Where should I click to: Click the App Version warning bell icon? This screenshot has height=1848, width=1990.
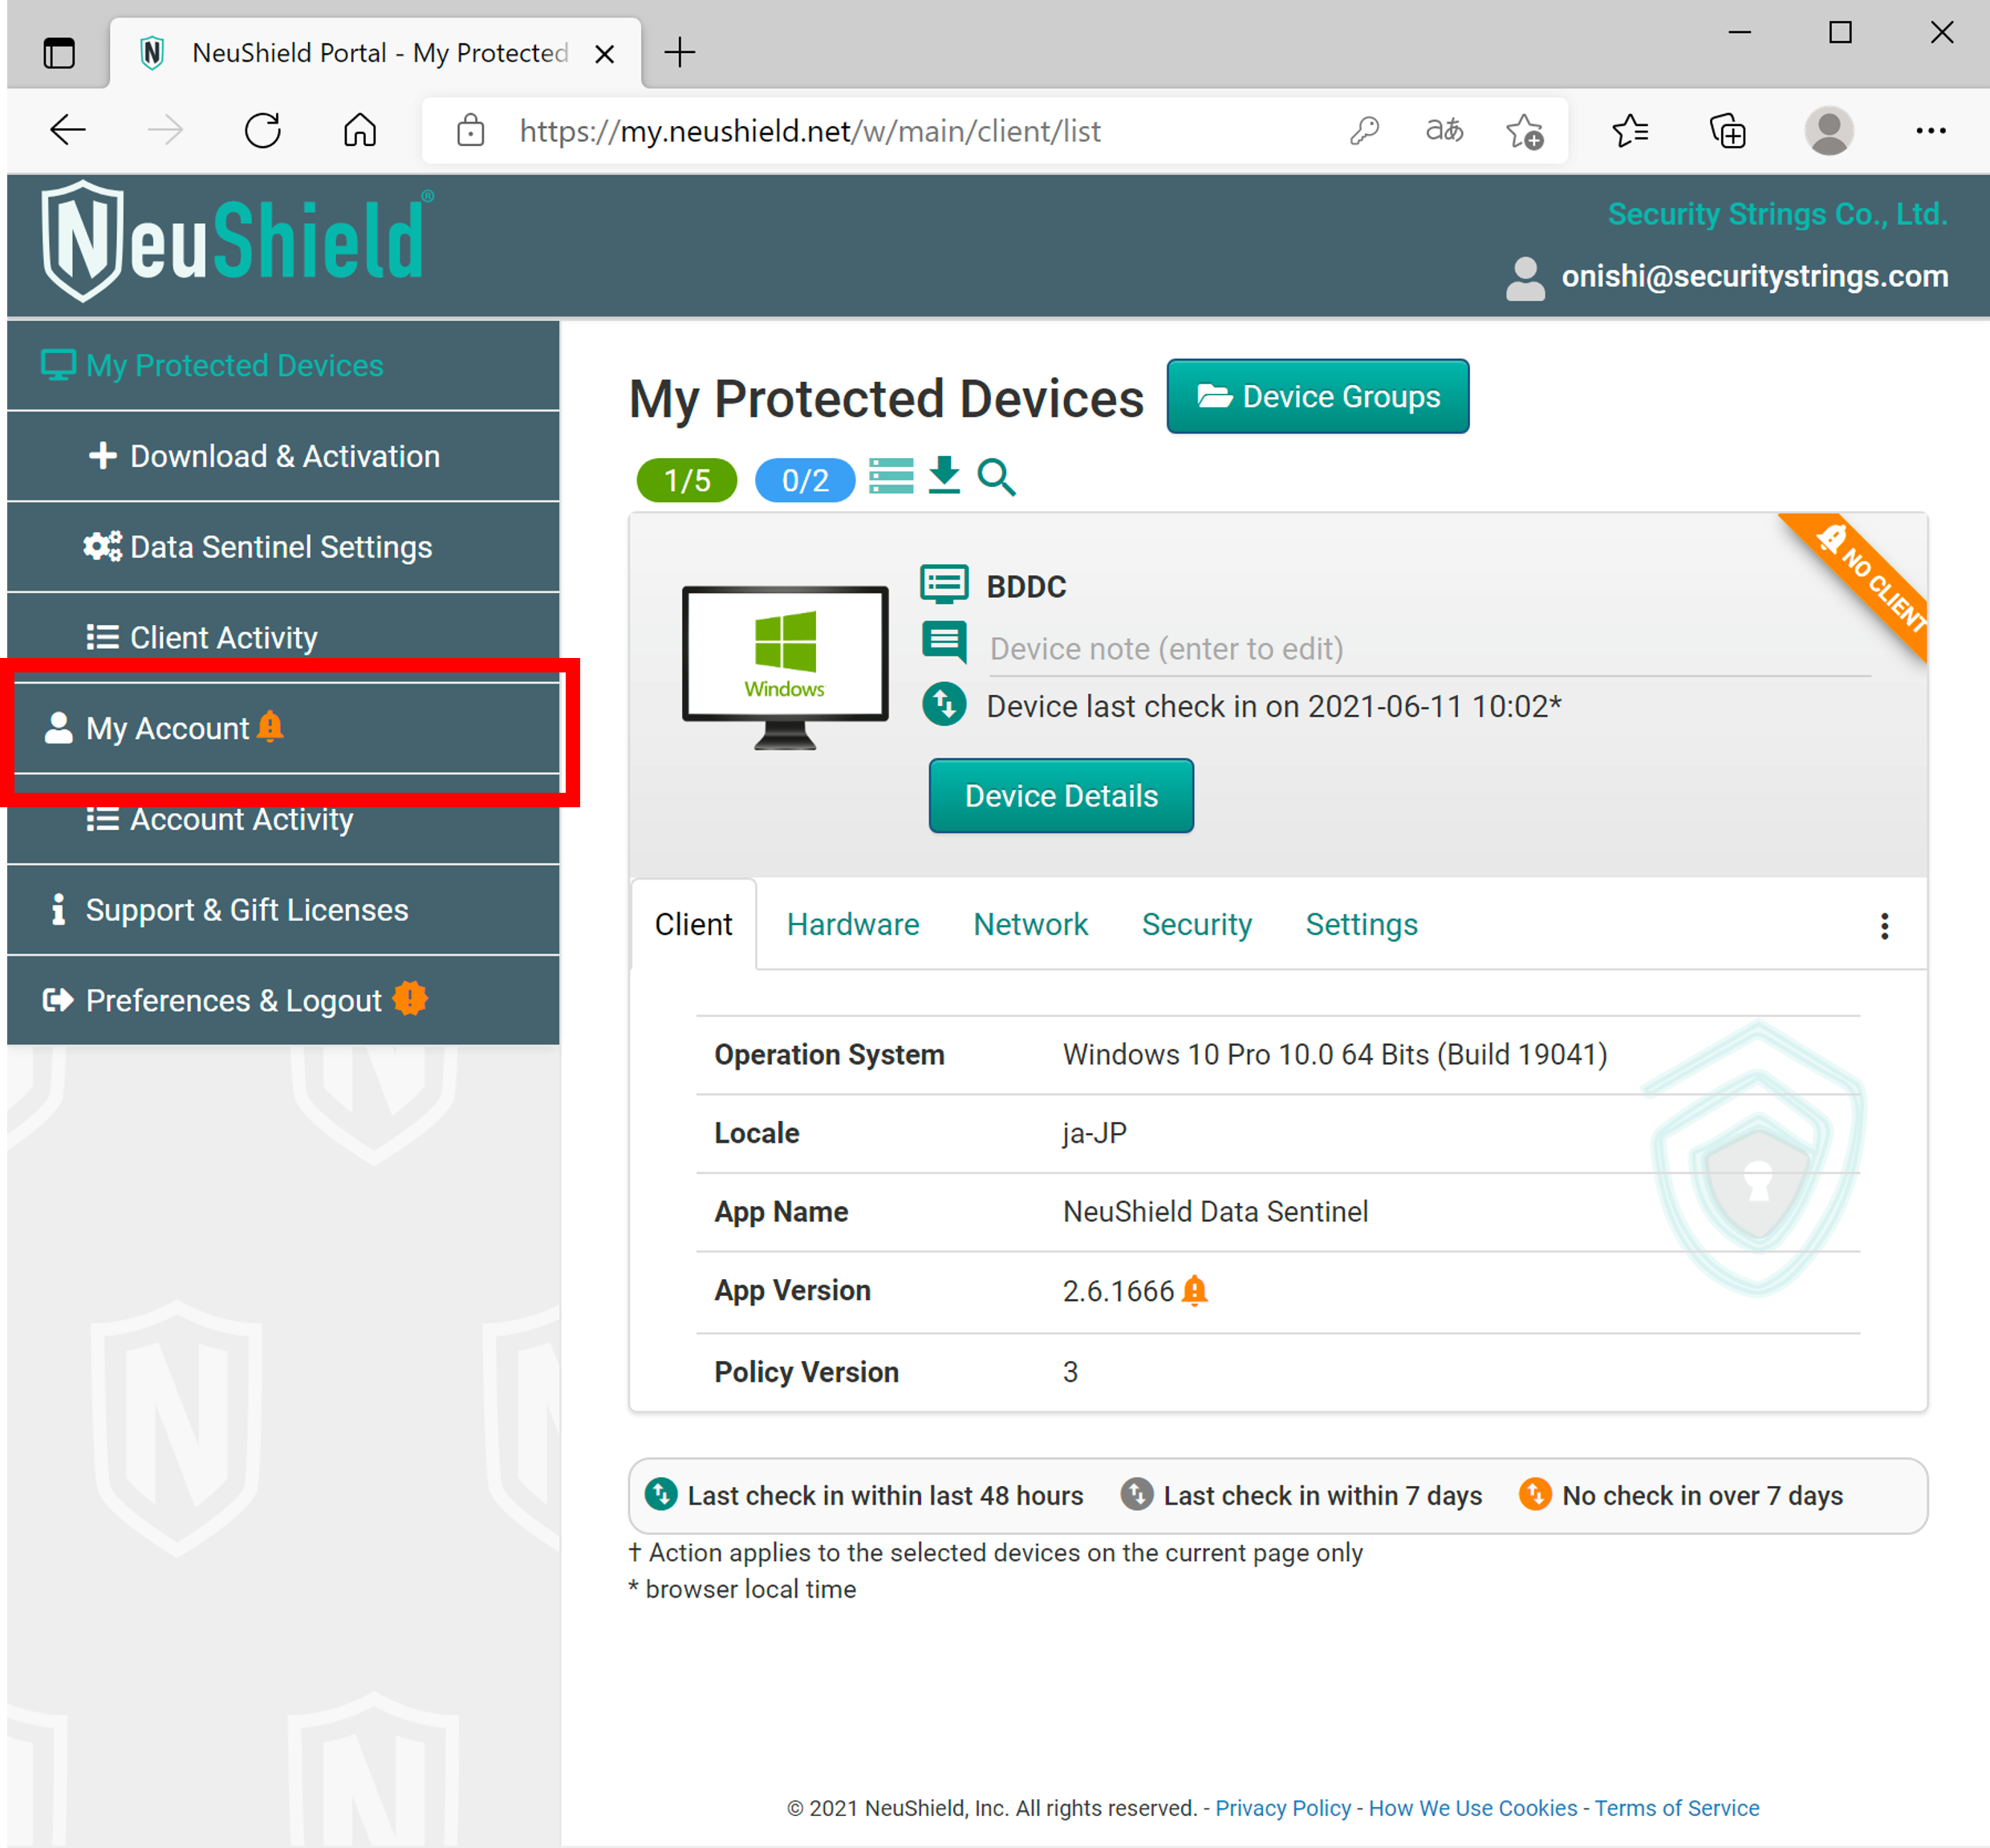click(1195, 1290)
